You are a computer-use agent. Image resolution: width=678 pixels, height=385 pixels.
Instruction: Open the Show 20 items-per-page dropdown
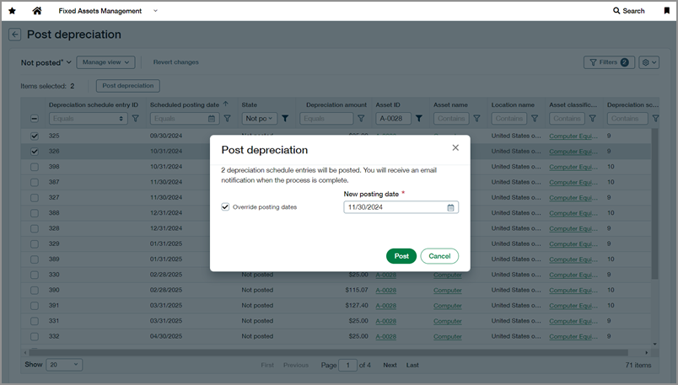64,365
